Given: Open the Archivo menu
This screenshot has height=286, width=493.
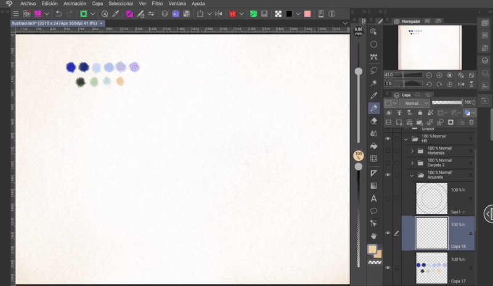Looking at the screenshot, I should 28,4.
